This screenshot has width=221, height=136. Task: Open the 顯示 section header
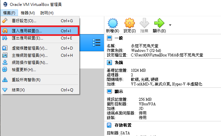pos(119,92)
